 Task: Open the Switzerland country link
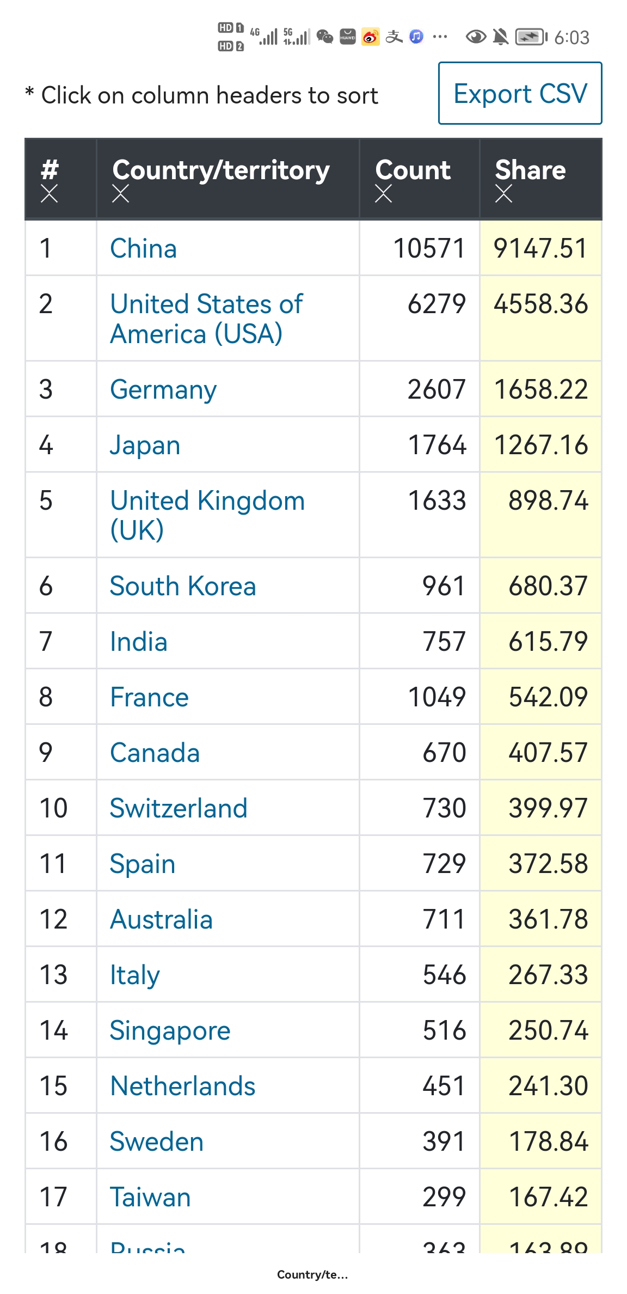click(x=179, y=808)
